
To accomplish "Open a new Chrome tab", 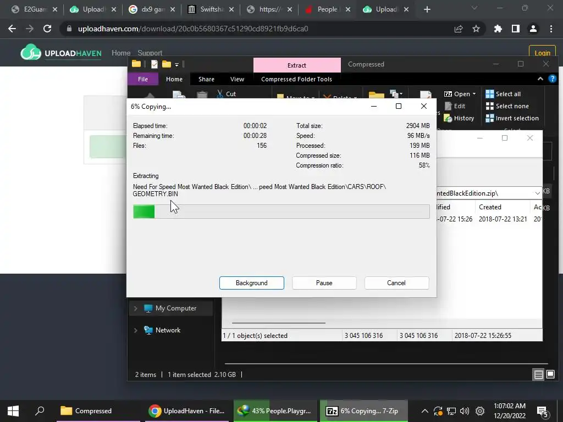I will coord(427,9).
